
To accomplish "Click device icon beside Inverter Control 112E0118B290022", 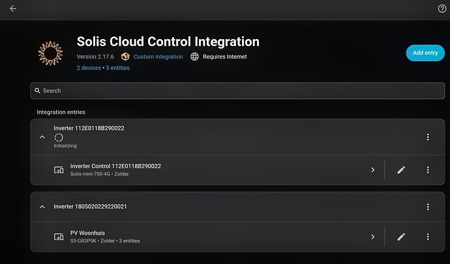I will (x=59, y=170).
